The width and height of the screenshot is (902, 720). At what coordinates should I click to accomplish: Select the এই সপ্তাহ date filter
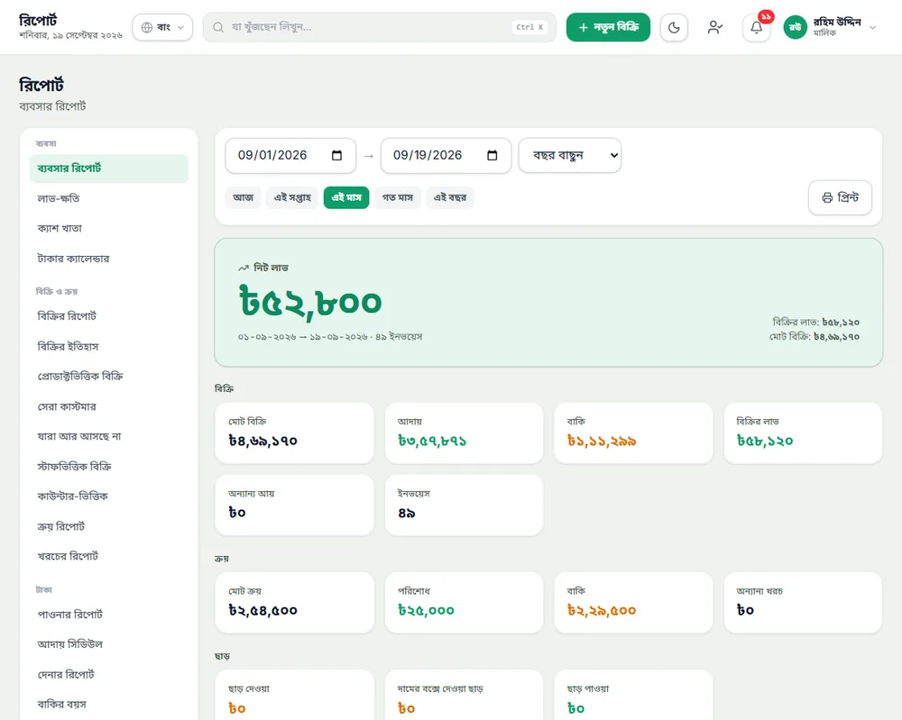click(x=292, y=197)
